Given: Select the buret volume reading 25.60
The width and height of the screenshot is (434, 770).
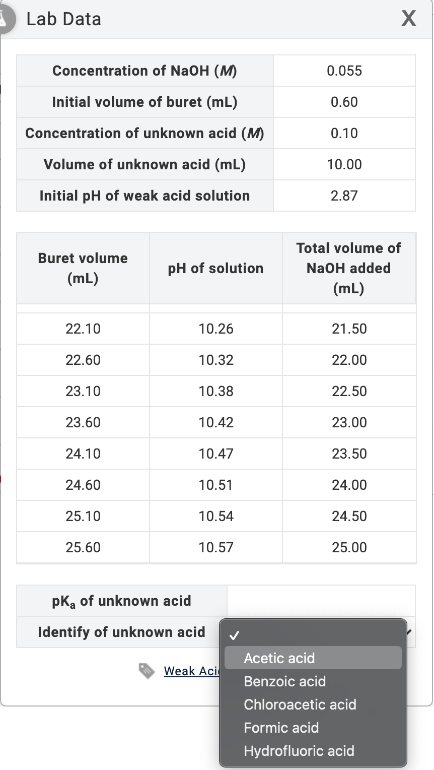Looking at the screenshot, I should coord(83,547).
